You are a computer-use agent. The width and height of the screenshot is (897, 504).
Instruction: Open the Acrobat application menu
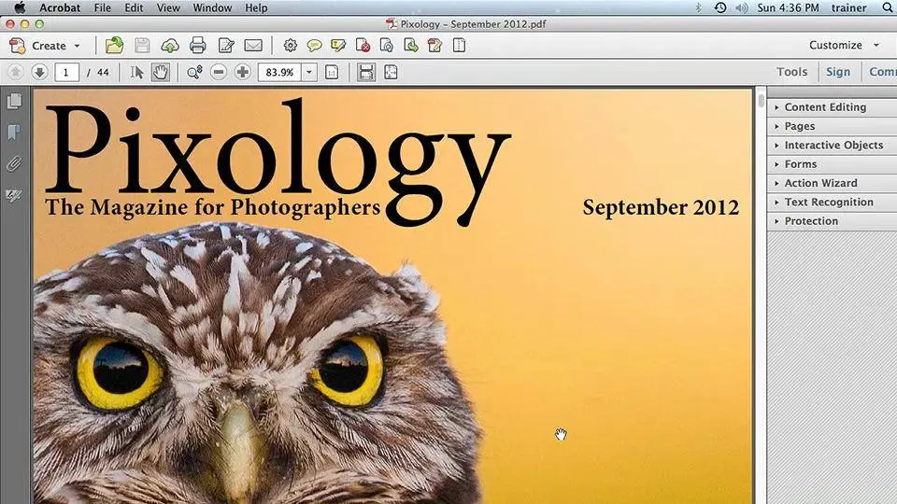[60, 8]
